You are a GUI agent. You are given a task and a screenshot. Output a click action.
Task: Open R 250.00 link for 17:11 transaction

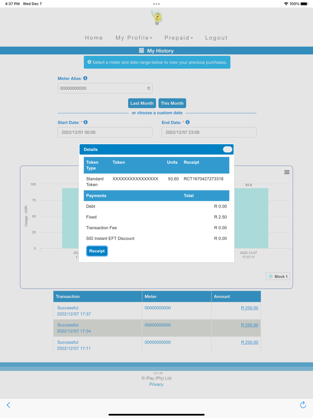[250, 342]
